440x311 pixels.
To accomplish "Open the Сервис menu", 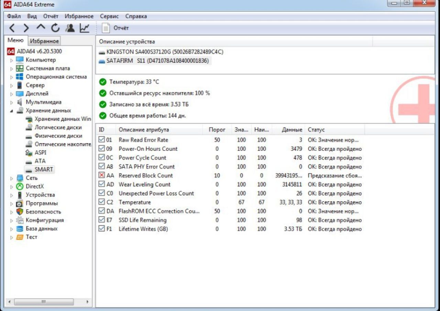I will (x=109, y=16).
